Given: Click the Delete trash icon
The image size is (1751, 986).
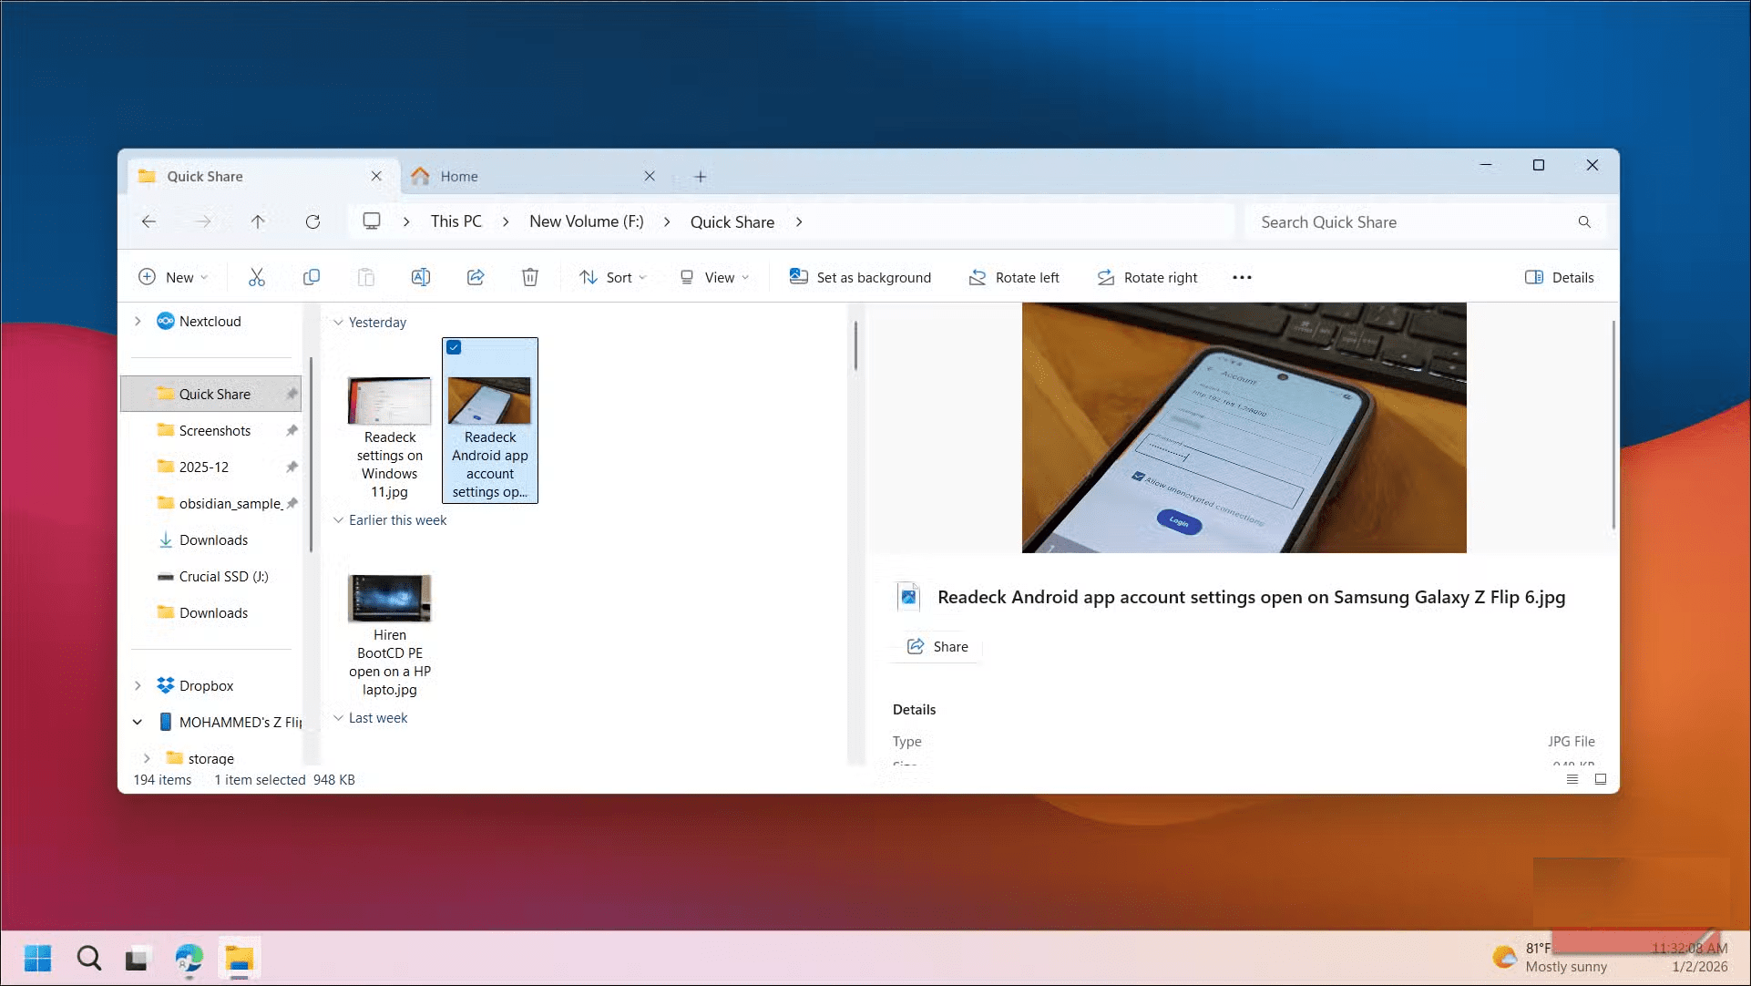Looking at the screenshot, I should [x=530, y=277].
